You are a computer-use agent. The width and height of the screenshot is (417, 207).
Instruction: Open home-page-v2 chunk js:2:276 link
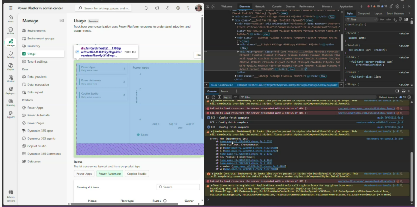[x=246, y=142]
